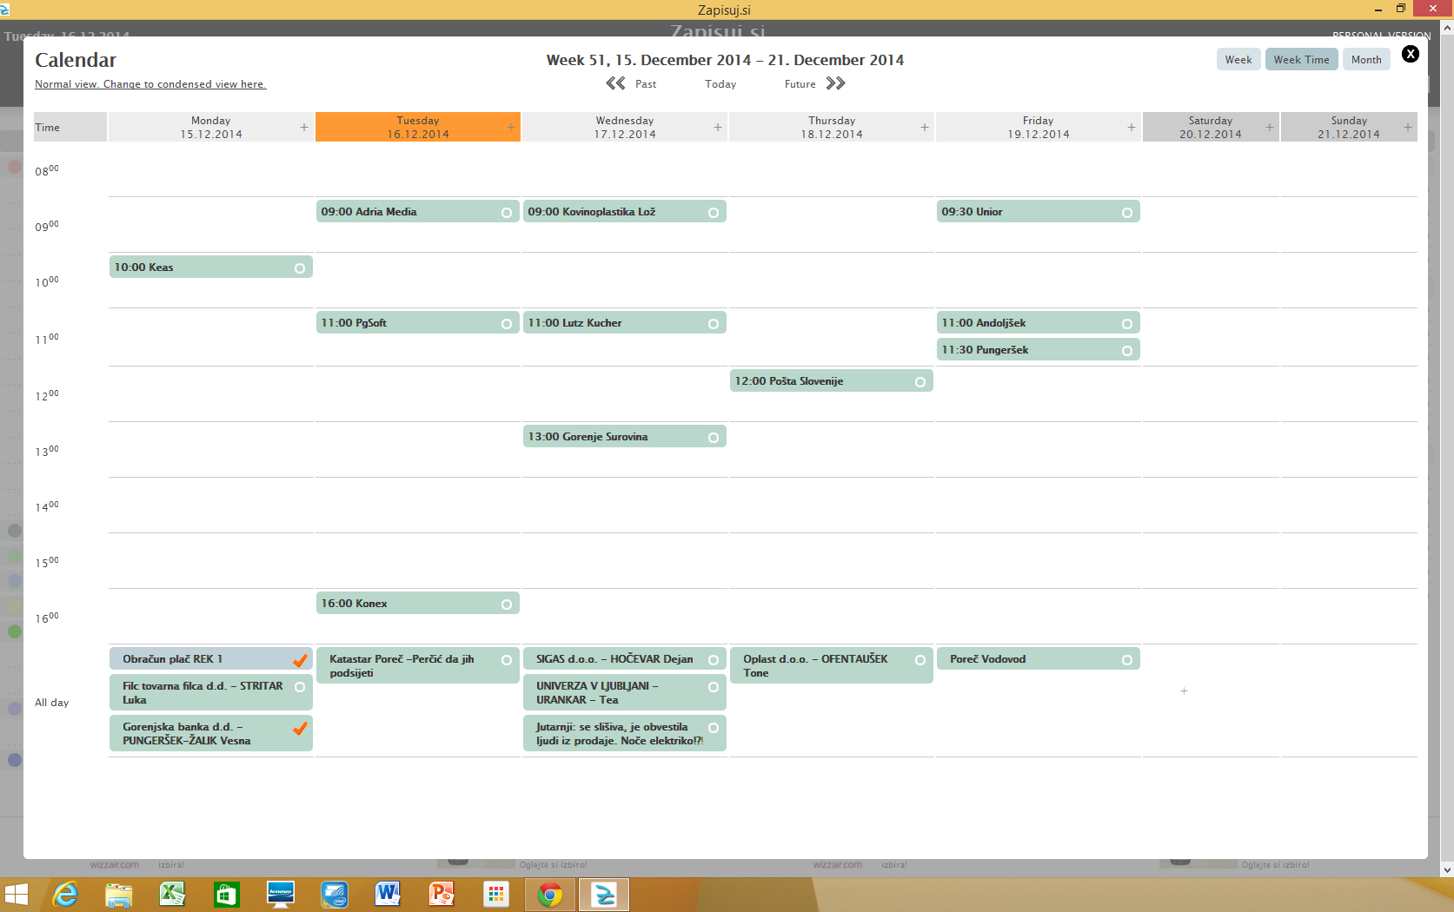The height and width of the screenshot is (912, 1454).
Task: Open Internet Explorer from the taskbar
Action: pos(66,894)
